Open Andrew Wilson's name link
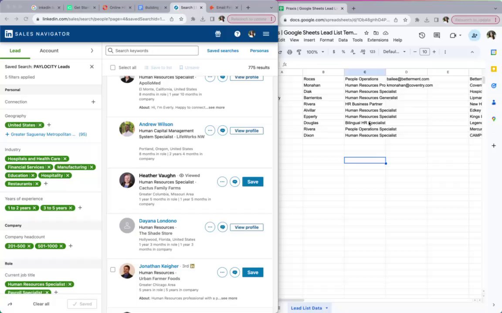The height and width of the screenshot is (313, 502). coord(156,124)
